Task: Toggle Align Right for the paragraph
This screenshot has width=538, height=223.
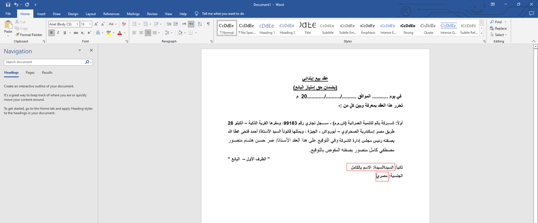Action: click(148, 33)
